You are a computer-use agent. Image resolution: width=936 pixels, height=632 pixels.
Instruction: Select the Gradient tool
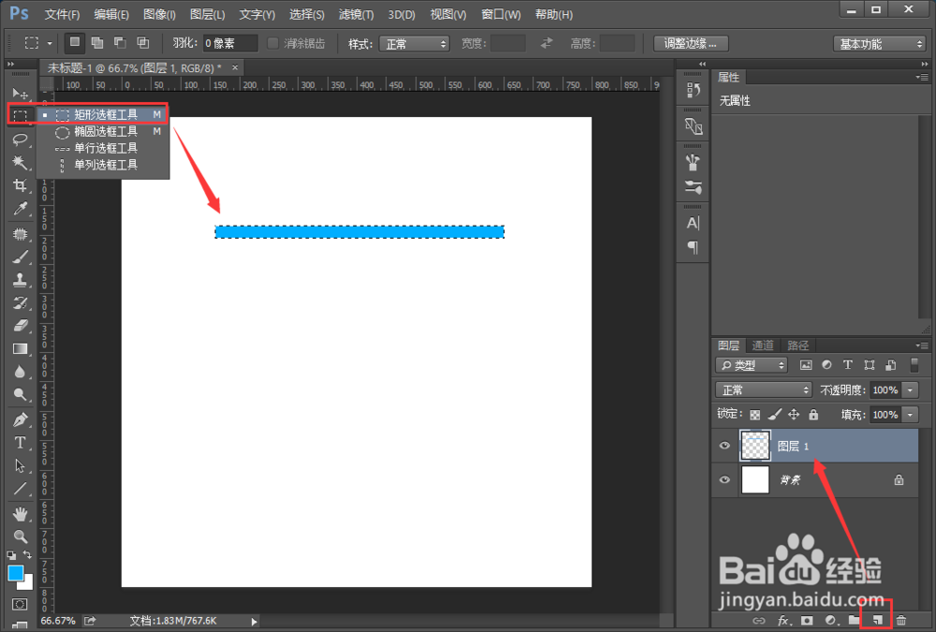tap(20, 349)
